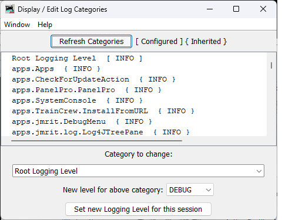Viewport: 282px width, 220px height.
Task: Select the apps.PanelPro.PanelPro line
Action: tap(86, 90)
